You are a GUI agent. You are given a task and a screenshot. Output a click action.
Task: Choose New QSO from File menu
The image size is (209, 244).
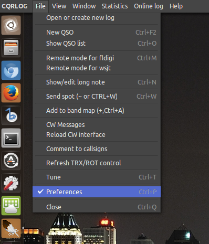(97, 33)
